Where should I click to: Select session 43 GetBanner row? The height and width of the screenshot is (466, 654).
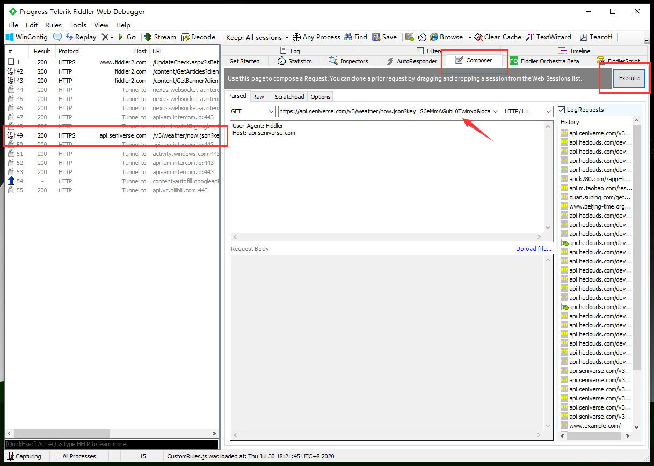click(112, 81)
